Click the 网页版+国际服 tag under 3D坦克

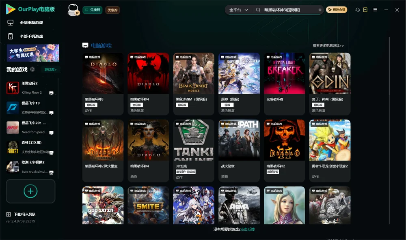click(x=186, y=172)
